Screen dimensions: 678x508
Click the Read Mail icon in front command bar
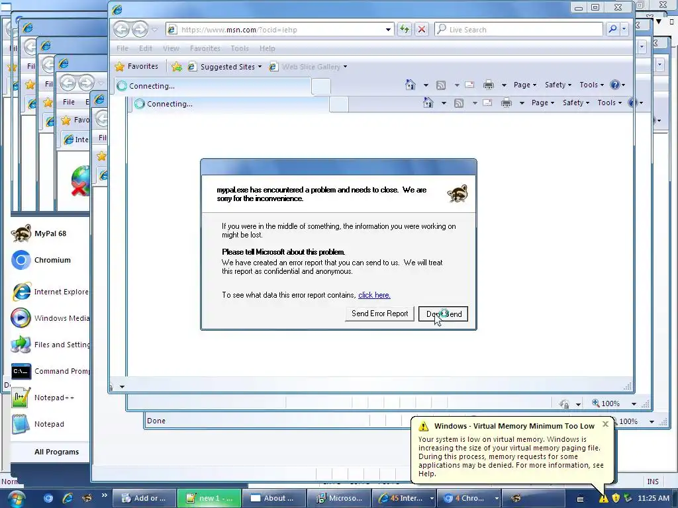pos(469,85)
